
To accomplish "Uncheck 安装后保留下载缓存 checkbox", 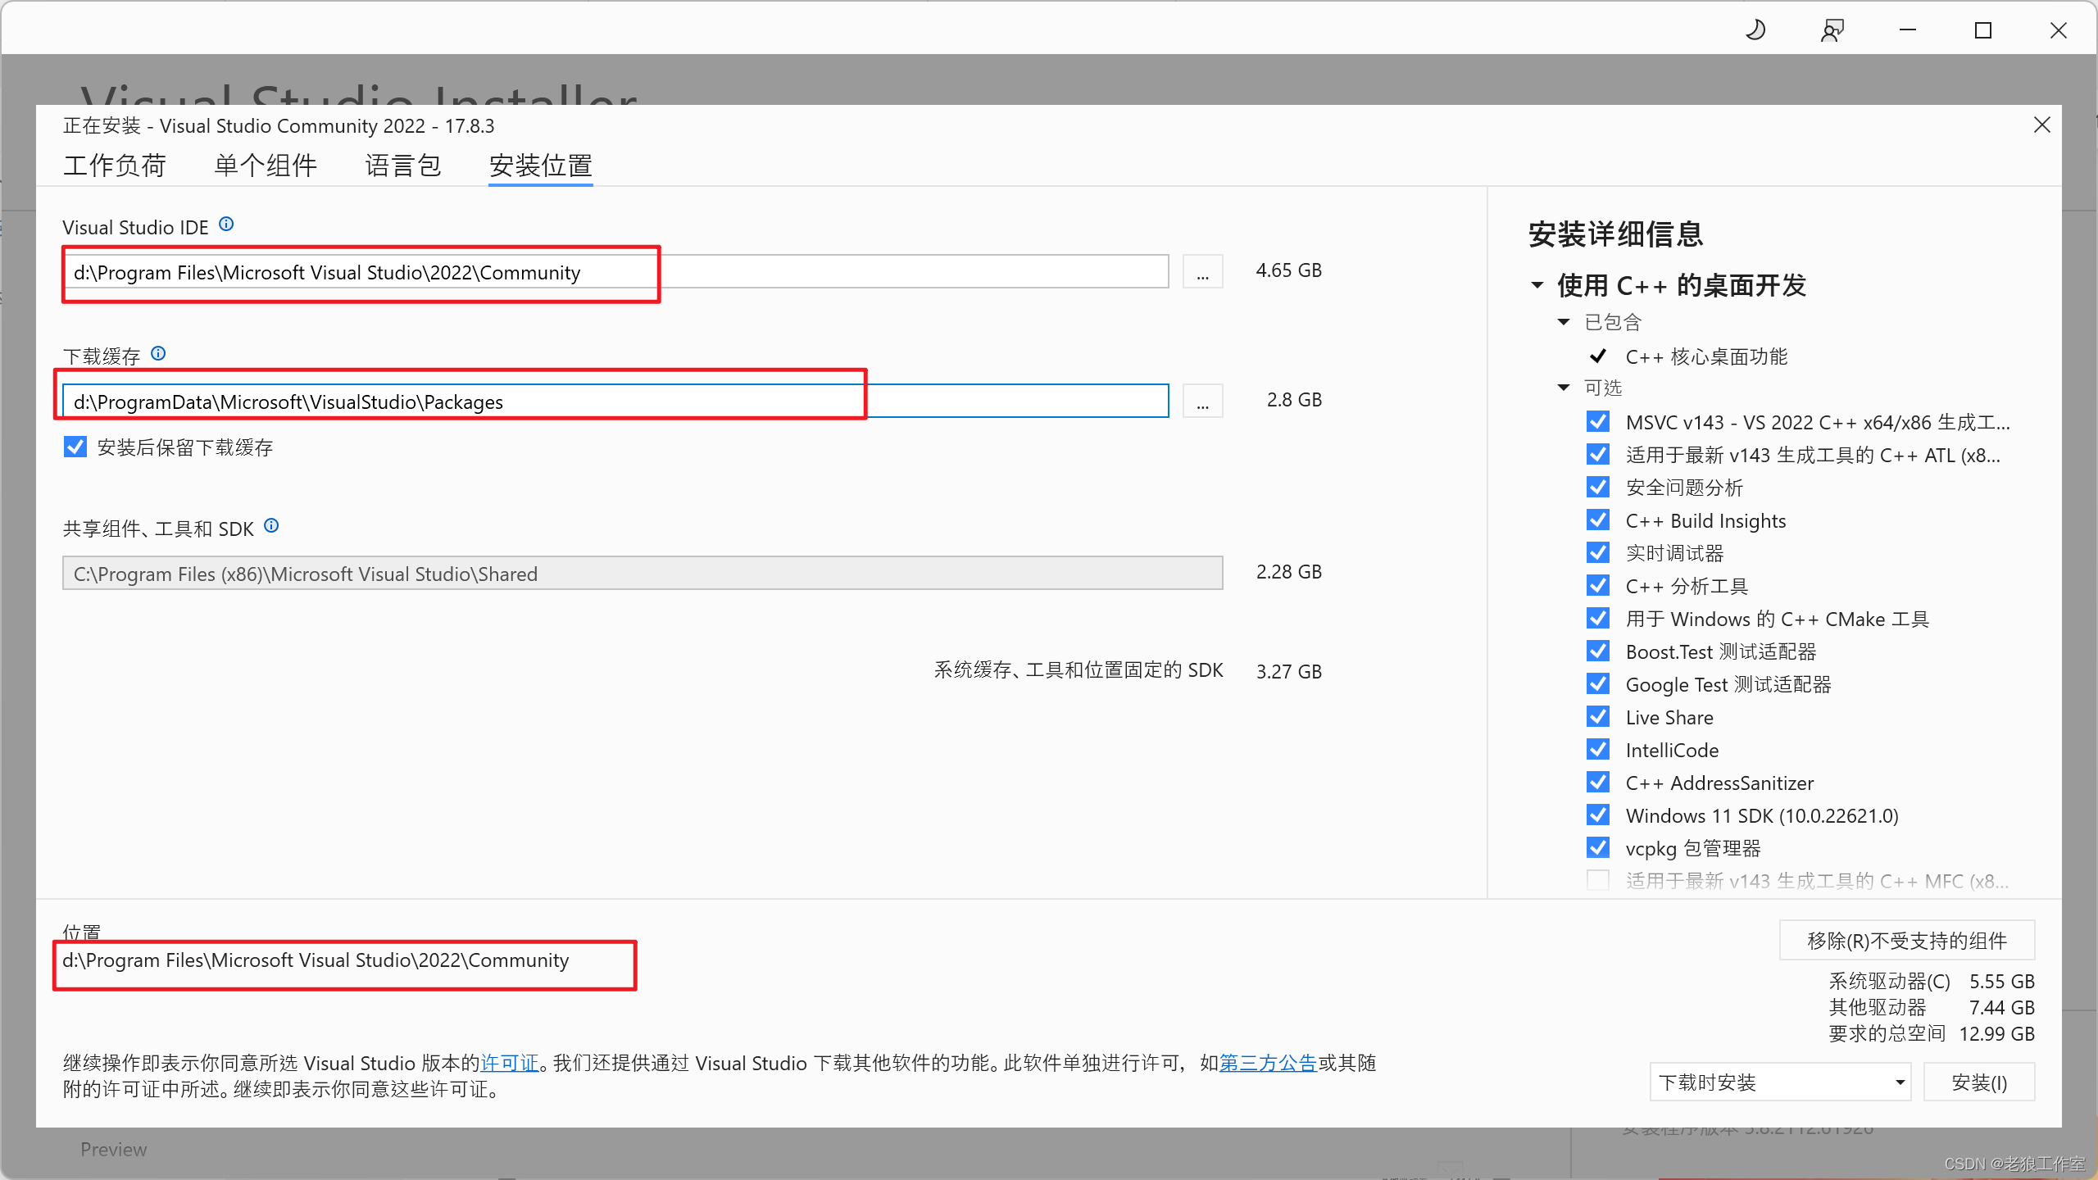I will [75, 447].
